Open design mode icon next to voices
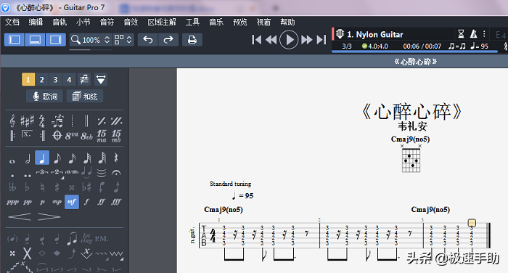Screen dimensions: 508x273 click(101, 79)
